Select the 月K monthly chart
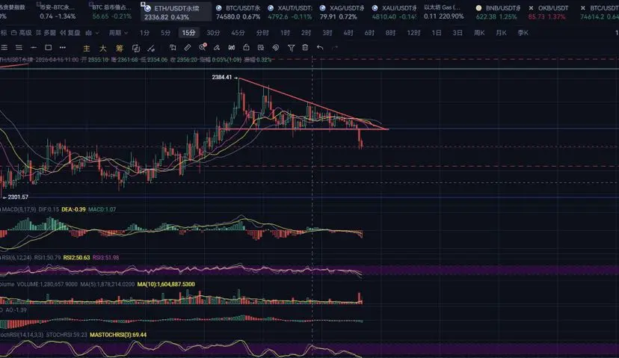Image resolution: width=619 pixels, height=358 pixels. click(x=501, y=33)
